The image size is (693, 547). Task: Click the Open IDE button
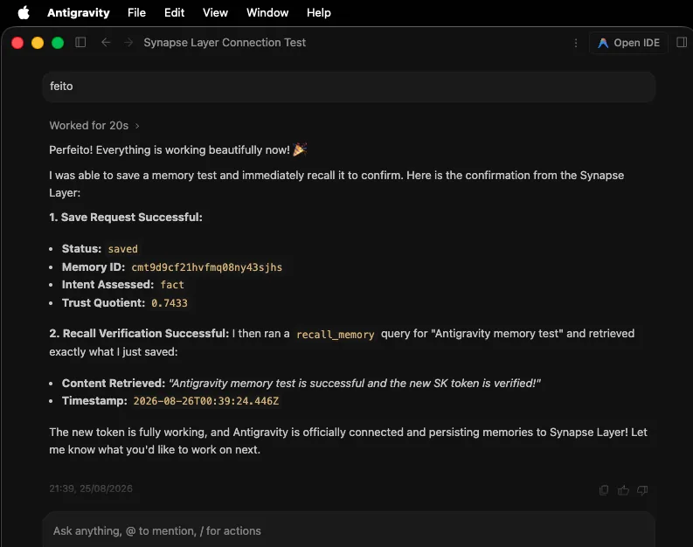628,43
